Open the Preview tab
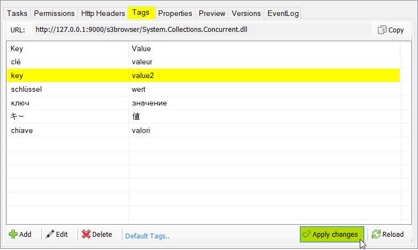Image resolution: width=418 pixels, height=250 pixels. (212, 13)
